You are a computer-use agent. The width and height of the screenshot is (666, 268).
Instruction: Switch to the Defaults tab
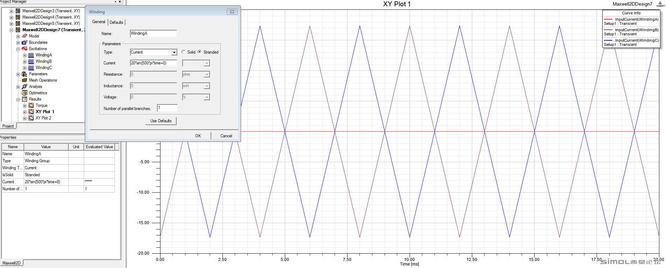pyautogui.click(x=116, y=22)
